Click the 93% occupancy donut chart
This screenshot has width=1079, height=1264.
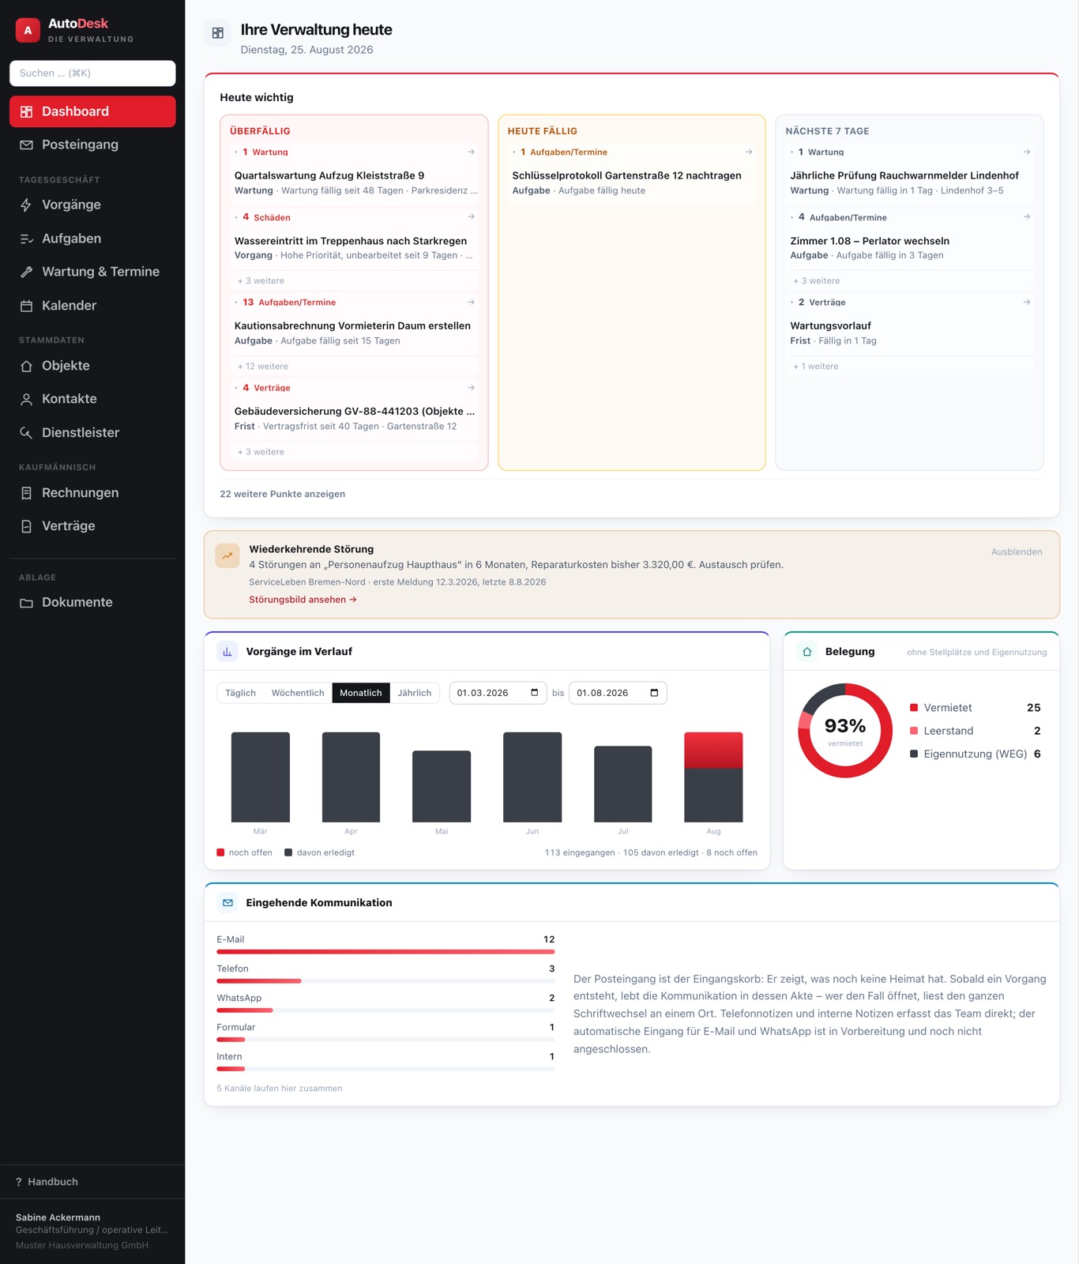point(845,731)
